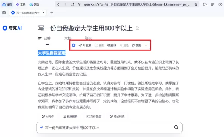Go forward with the browser forward arrow

(65, 4)
